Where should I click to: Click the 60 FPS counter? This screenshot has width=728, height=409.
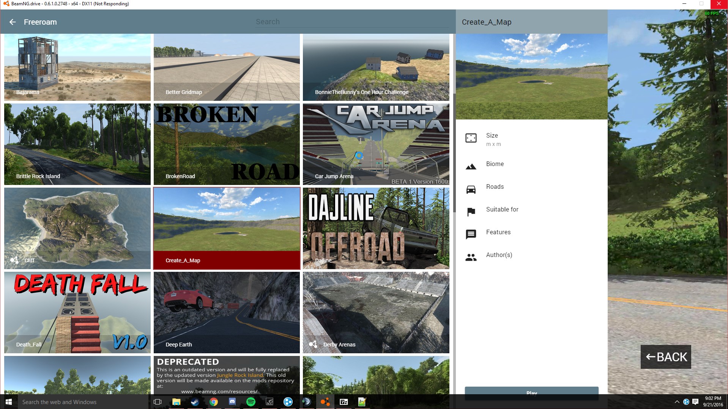(x=711, y=13)
